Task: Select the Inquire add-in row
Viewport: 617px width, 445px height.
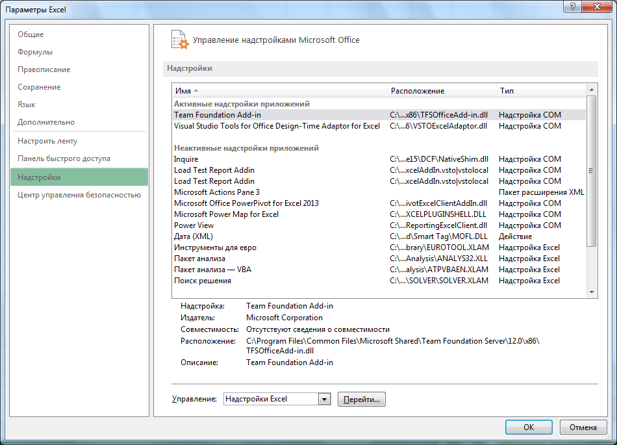Action: point(379,159)
